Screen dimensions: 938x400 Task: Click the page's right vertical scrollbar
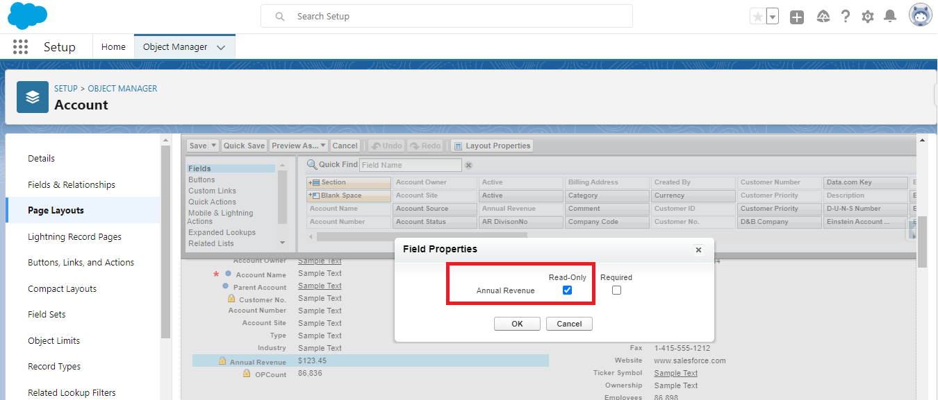tap(922, 242)
